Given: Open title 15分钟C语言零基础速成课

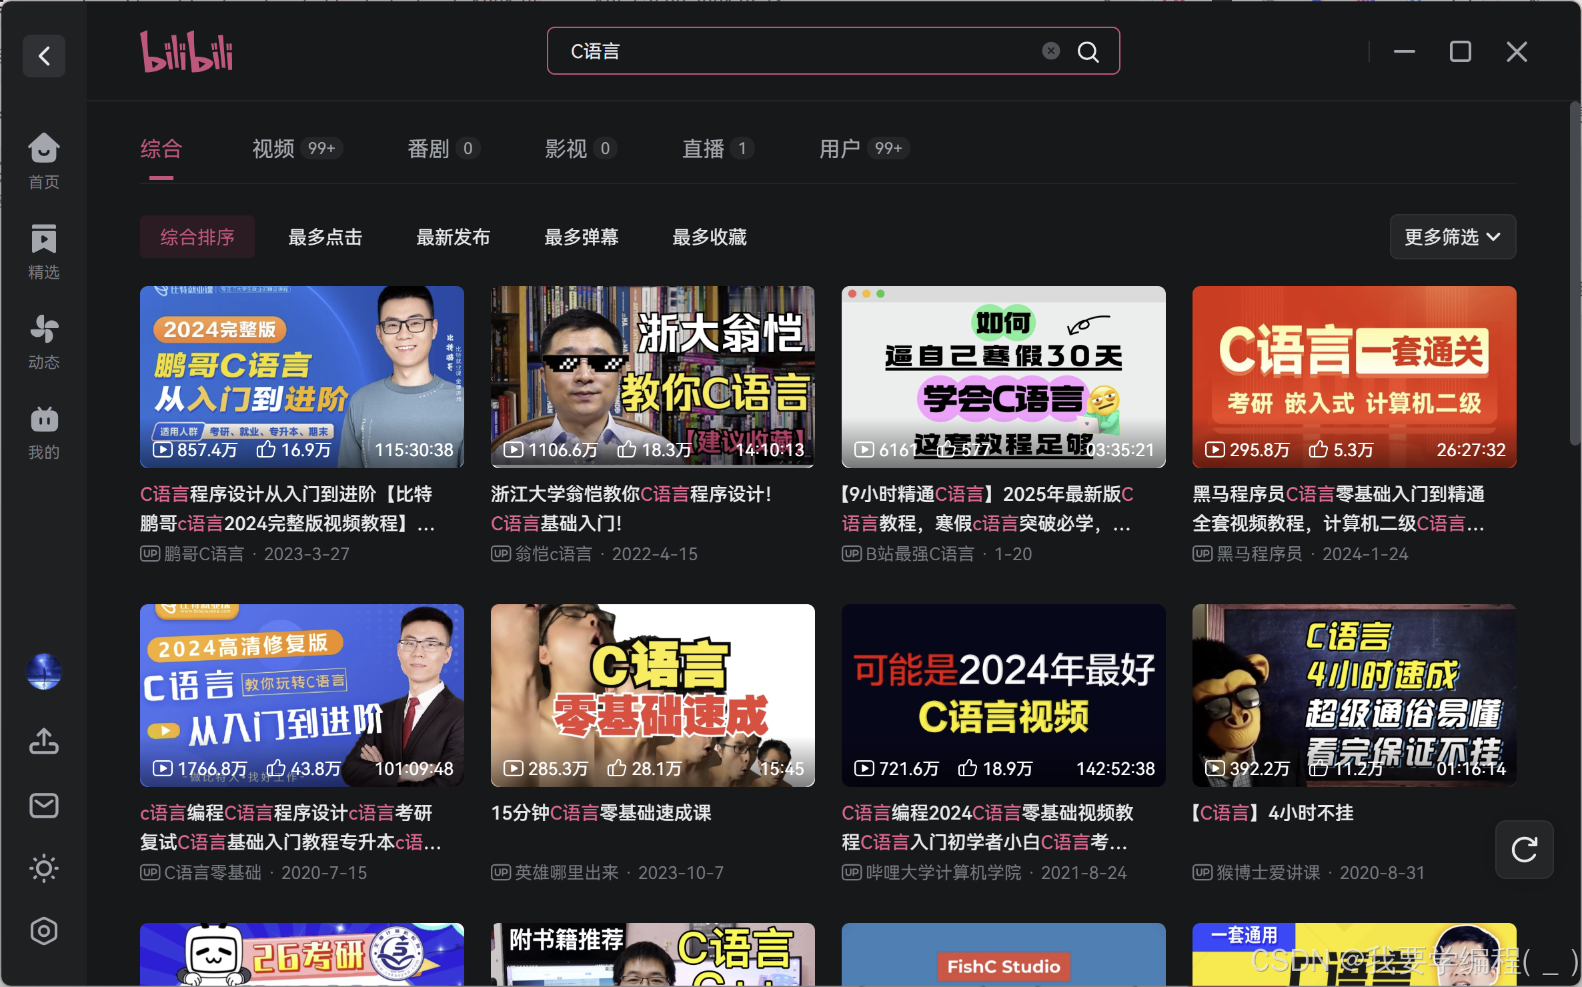Looking at the screenshot, I should 601,813.
